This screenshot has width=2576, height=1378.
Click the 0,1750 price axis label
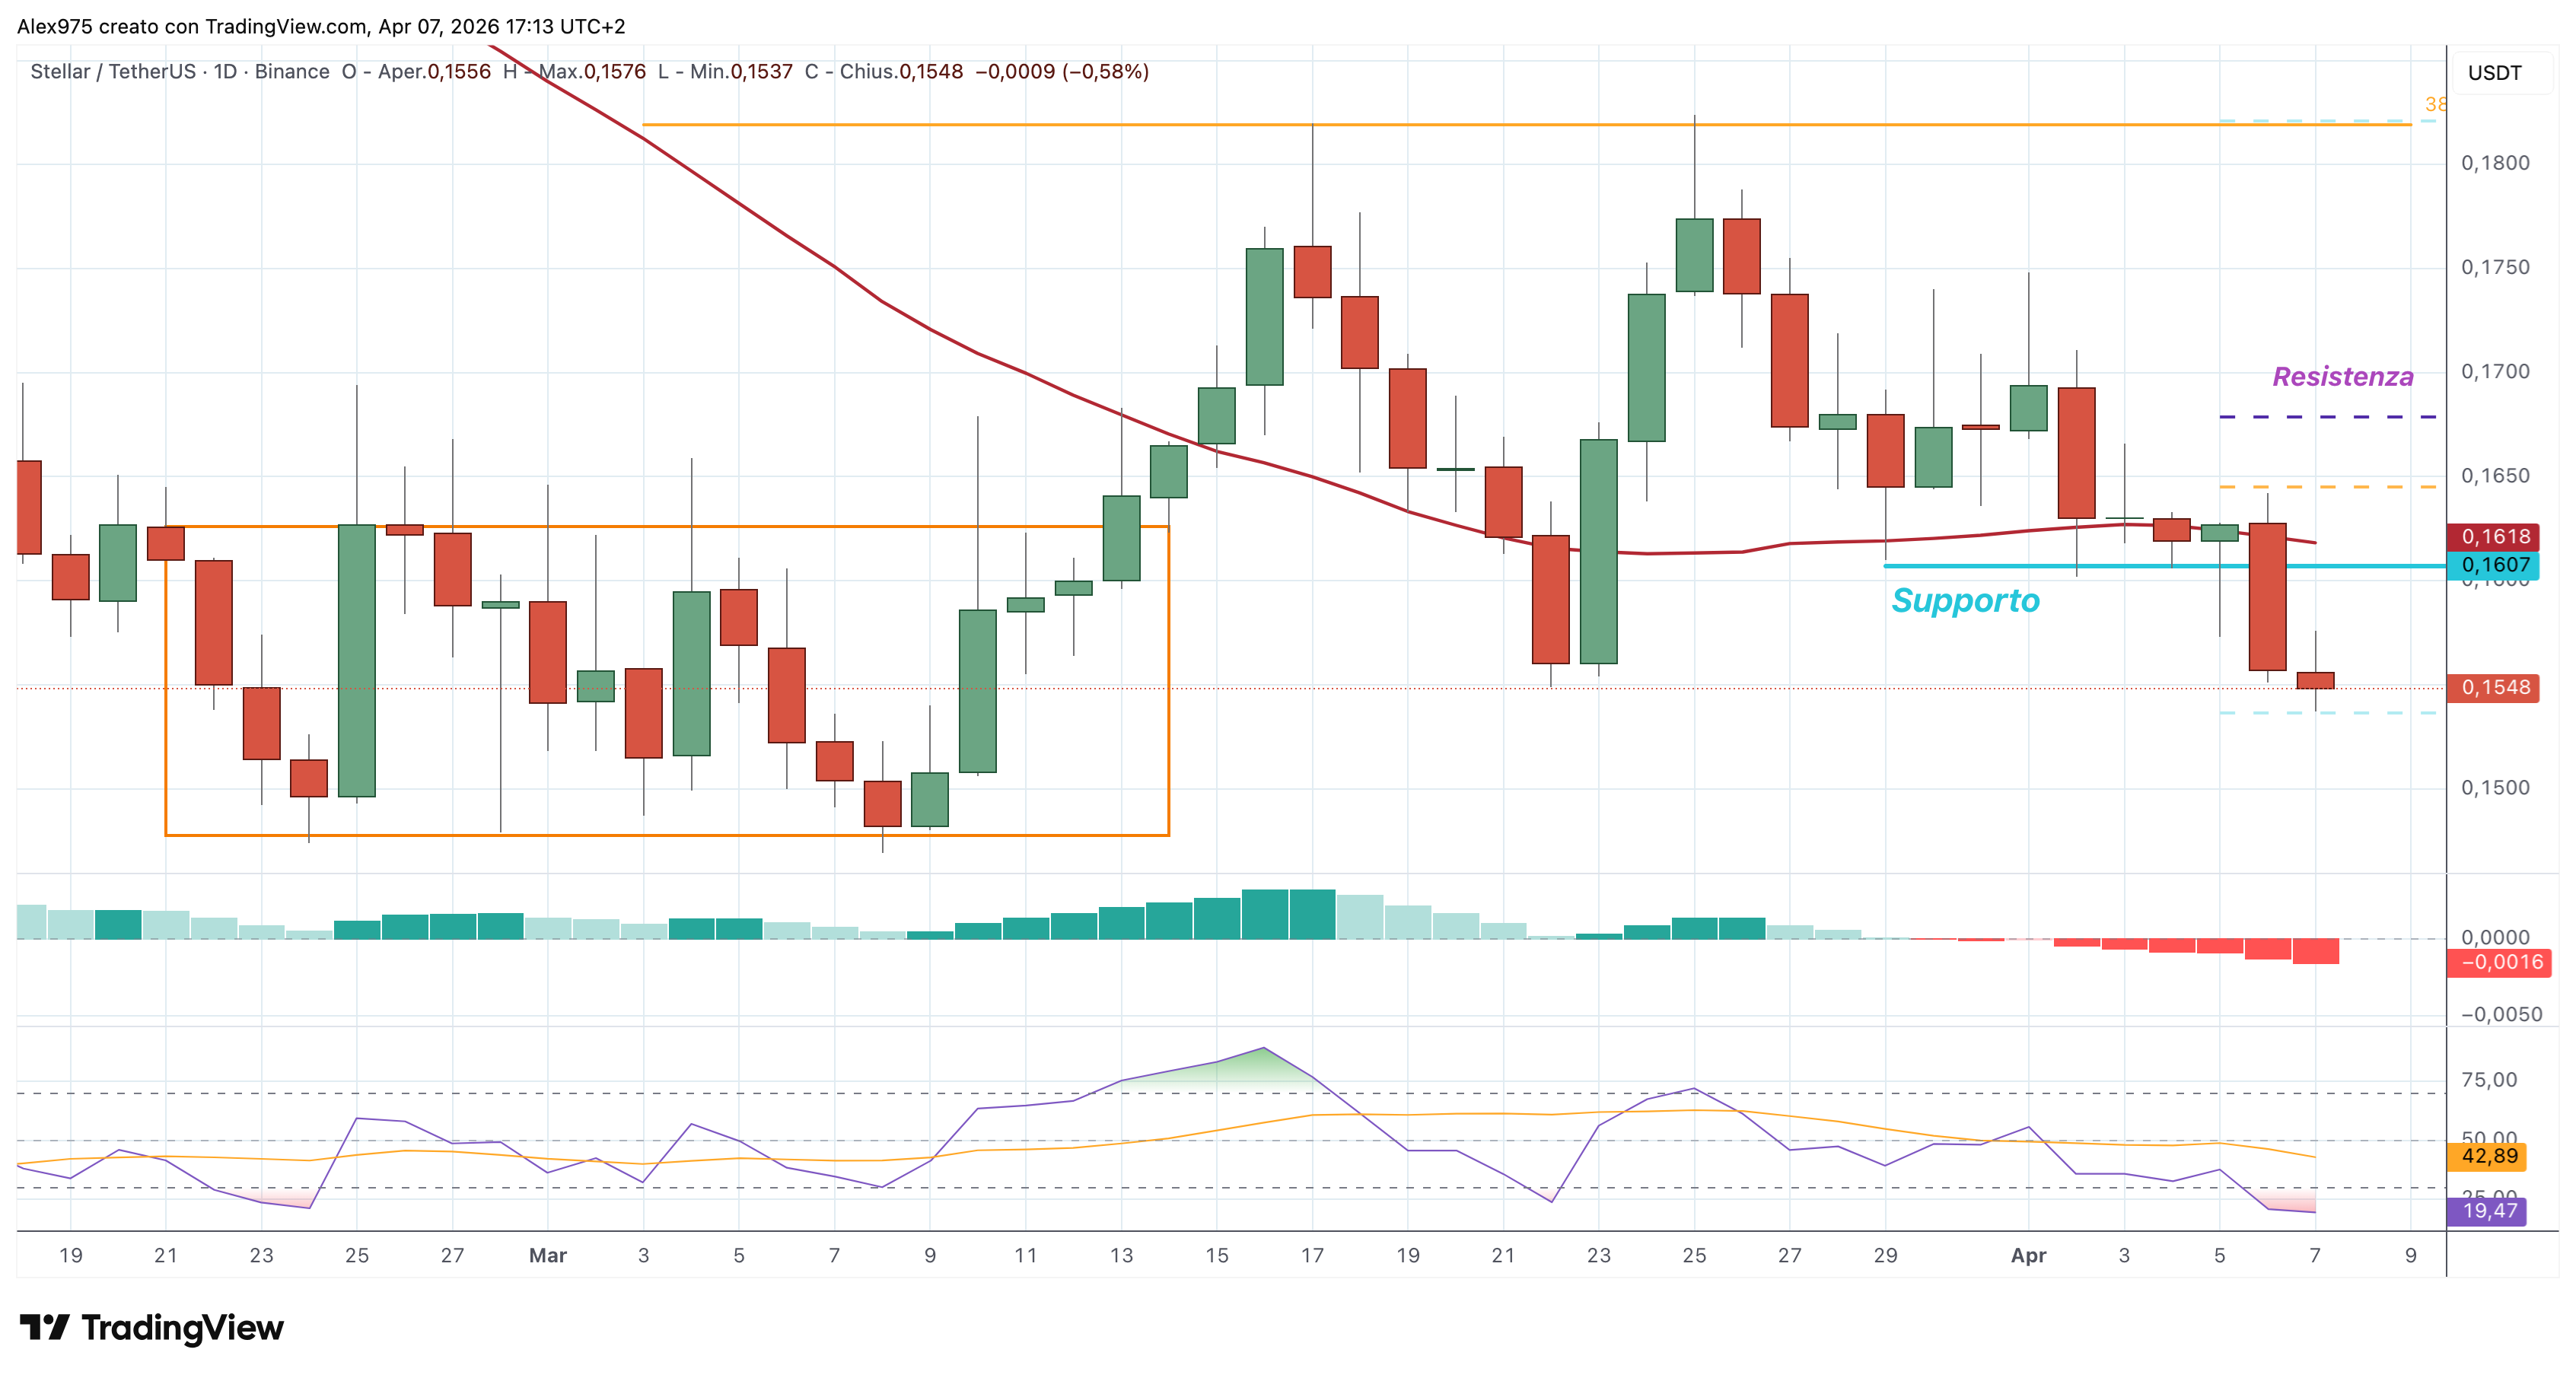tap(2495, 268)
